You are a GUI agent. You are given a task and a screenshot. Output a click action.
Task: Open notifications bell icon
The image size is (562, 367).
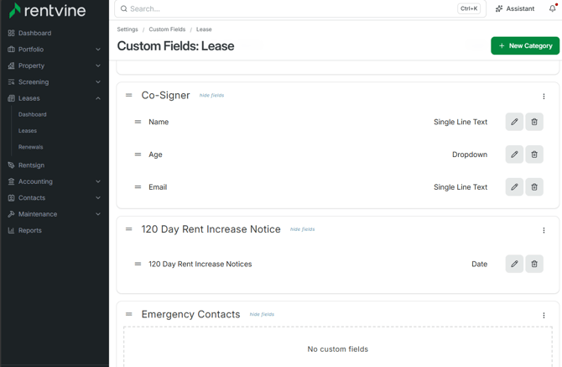click(552, 8)
